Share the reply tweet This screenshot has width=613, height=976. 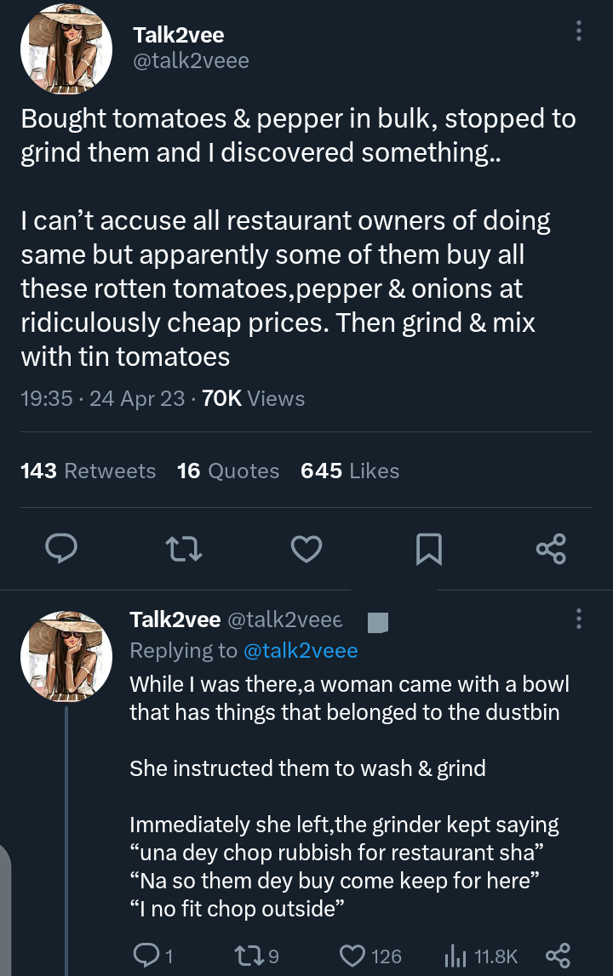pyautogui.click(x=557, y=956)
